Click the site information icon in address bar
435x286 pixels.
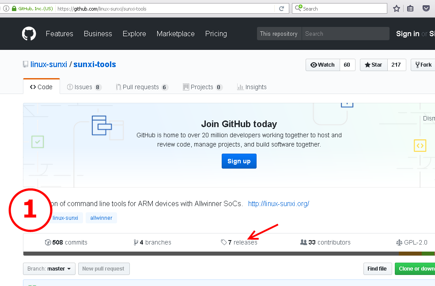coord(6,8)
